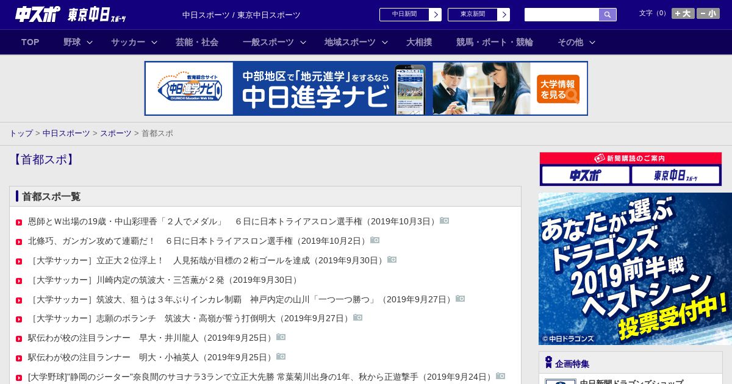
Task: Open article 駅伝 明大・小袖英人
Action: click(x=151, y=357)
